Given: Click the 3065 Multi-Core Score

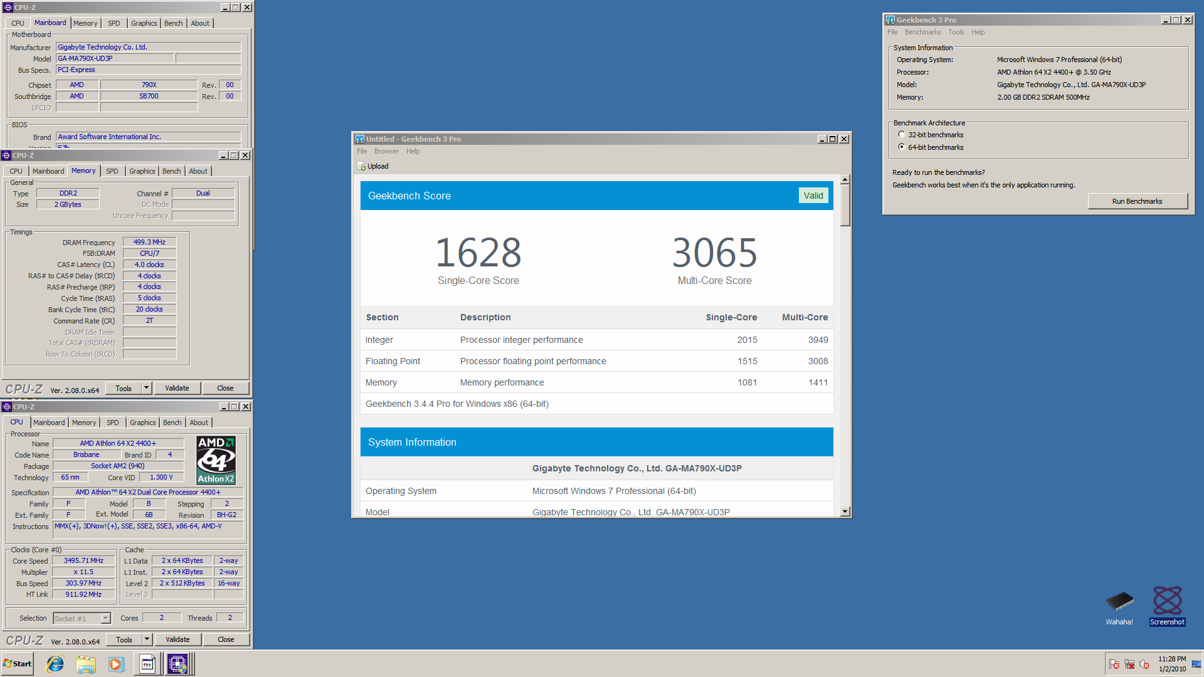Looking at the screenshot, I should point(715,253).
